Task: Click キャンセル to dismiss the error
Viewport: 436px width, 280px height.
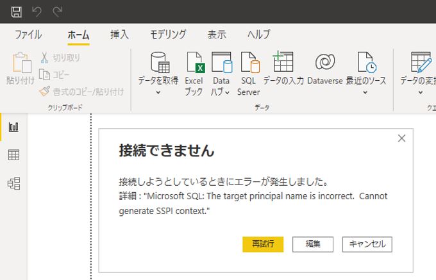Action: [x=367, y=244]
